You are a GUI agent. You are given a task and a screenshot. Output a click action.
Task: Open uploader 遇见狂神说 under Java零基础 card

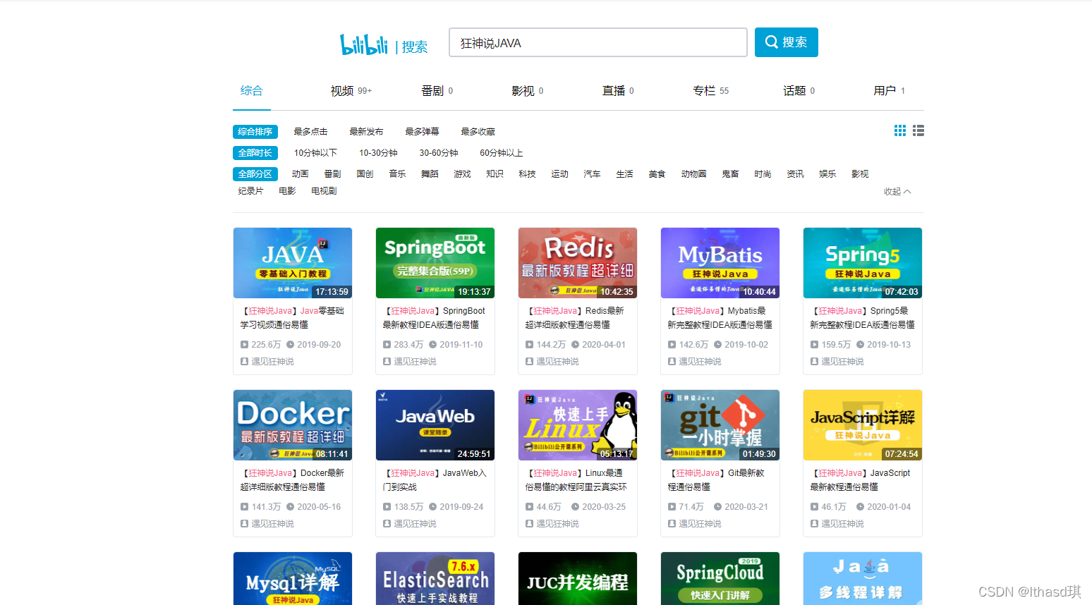pyautogui.click(x=272, y=362)
